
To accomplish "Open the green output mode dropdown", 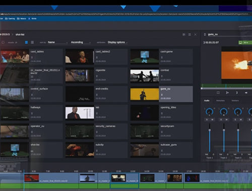I will click(246, 43).
